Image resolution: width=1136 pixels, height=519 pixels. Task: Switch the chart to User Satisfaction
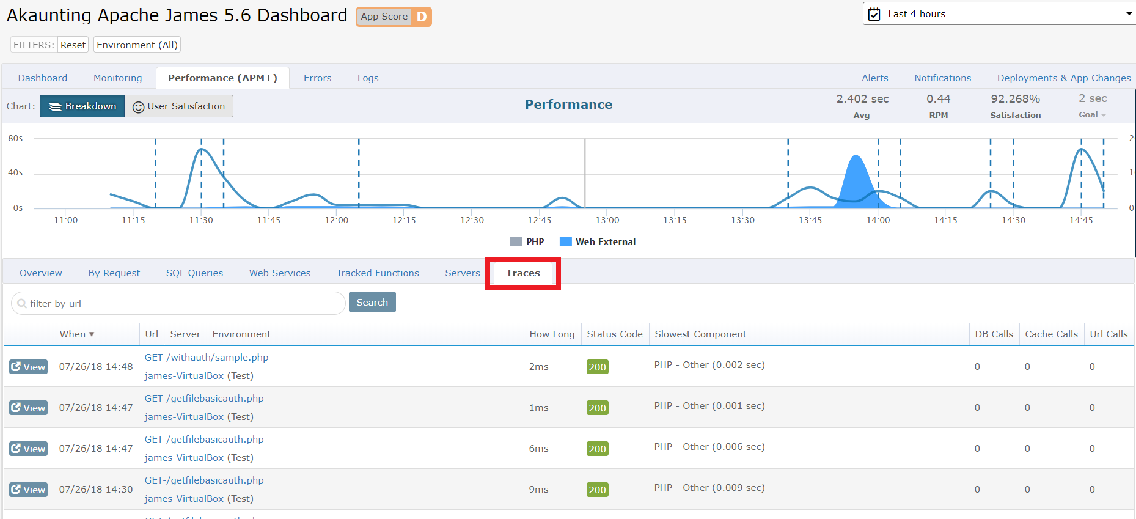point(179,106)
